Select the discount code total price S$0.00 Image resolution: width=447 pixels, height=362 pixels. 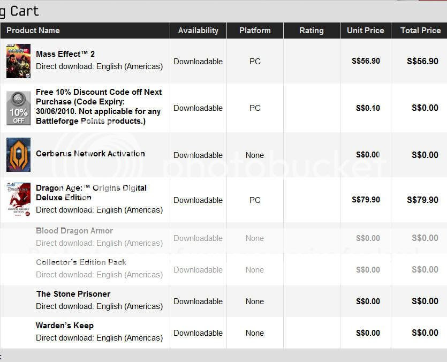pos(425,108)
